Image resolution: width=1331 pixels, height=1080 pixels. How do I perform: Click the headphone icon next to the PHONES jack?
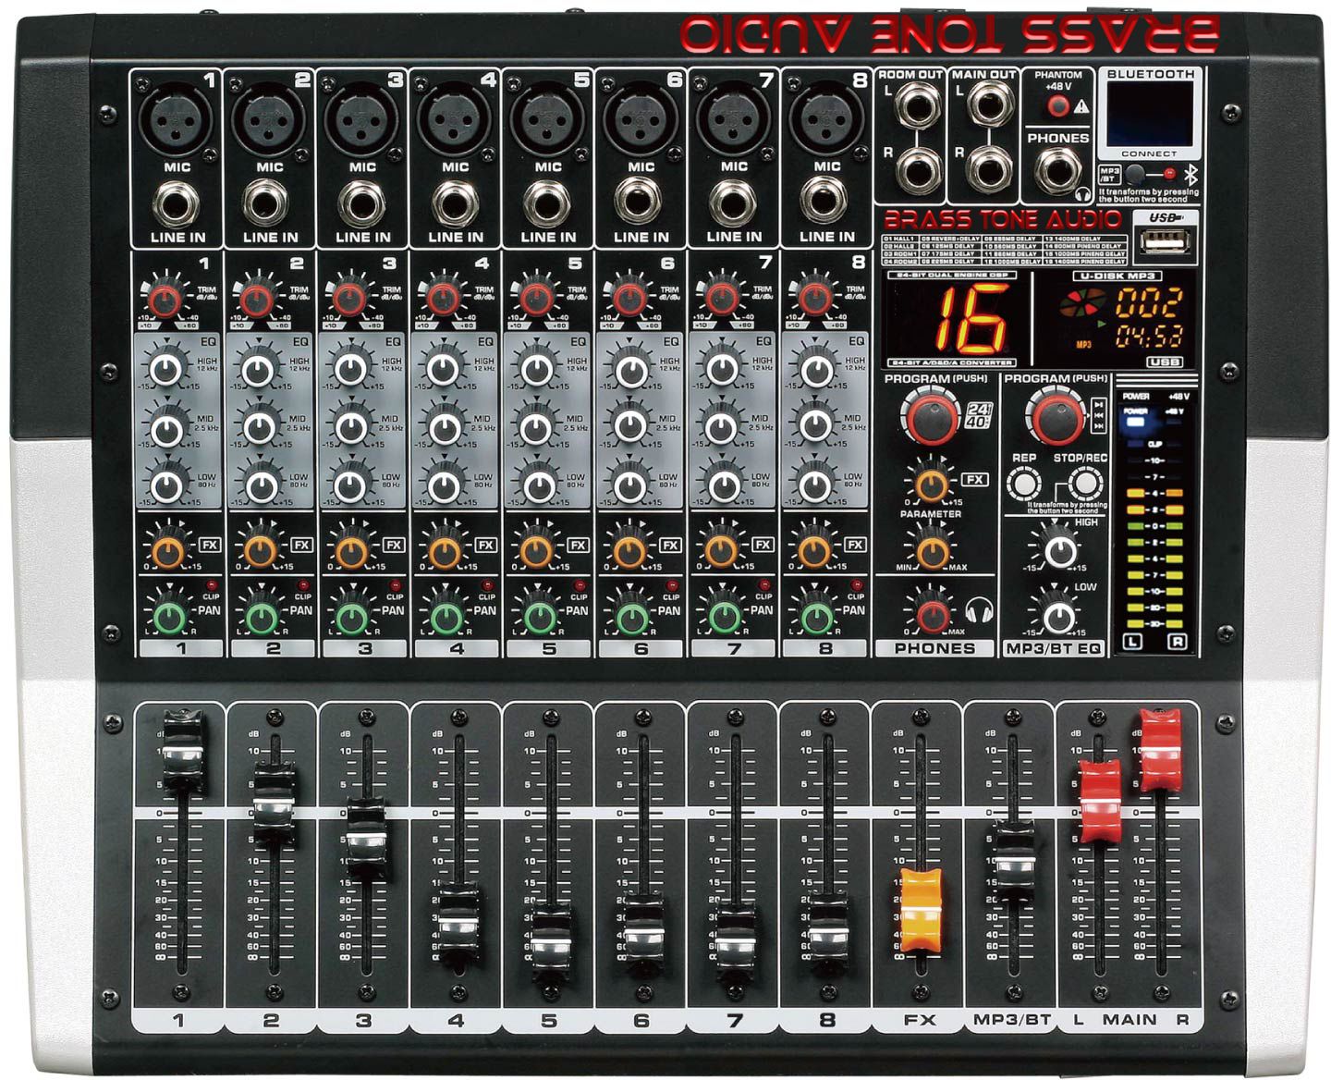pyautogui.click(x=1082, y=194)
